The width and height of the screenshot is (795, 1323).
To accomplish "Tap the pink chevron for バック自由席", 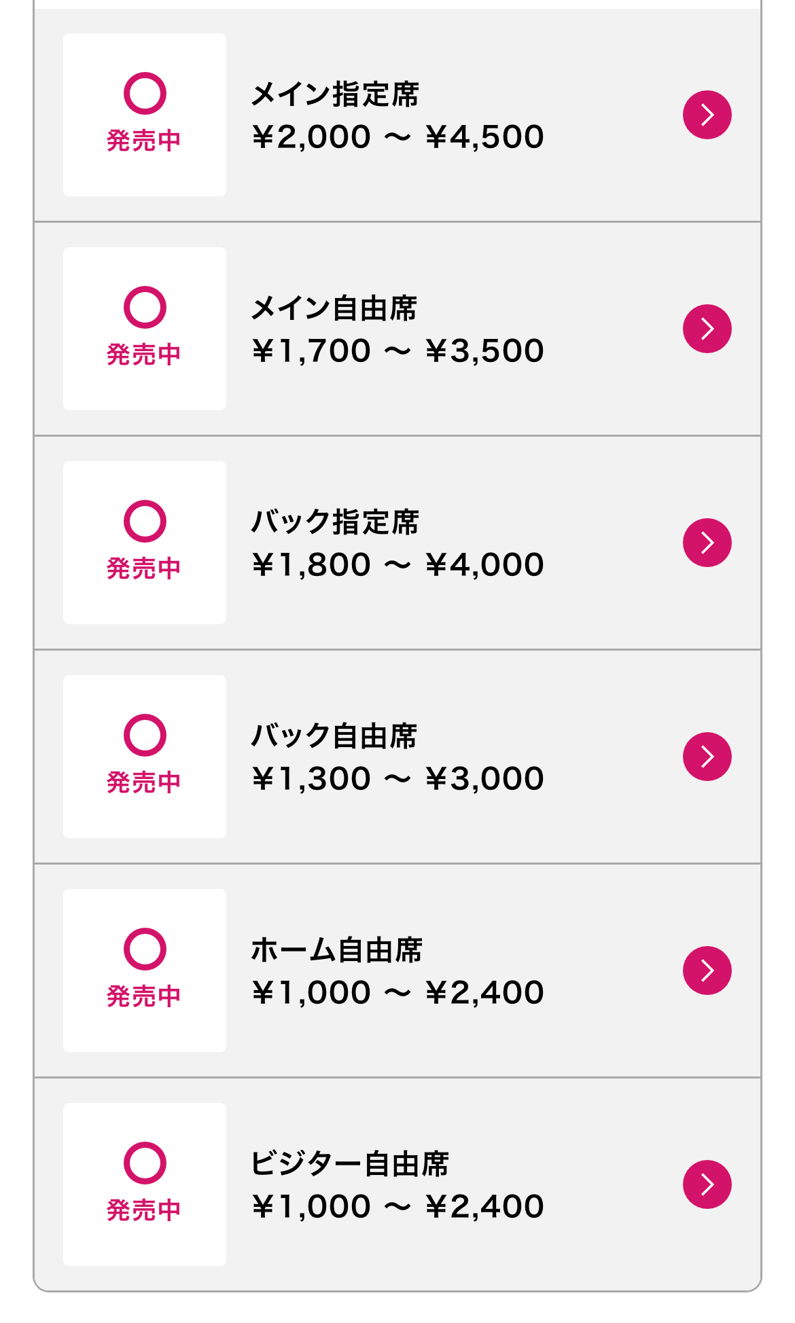I will click(707, 757).
